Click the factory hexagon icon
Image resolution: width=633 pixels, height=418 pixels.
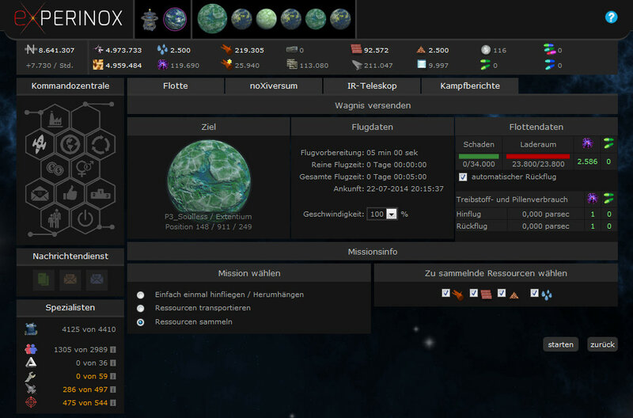55,119
